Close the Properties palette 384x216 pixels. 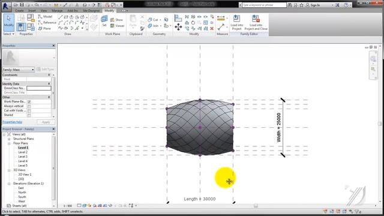coord(53,46)
